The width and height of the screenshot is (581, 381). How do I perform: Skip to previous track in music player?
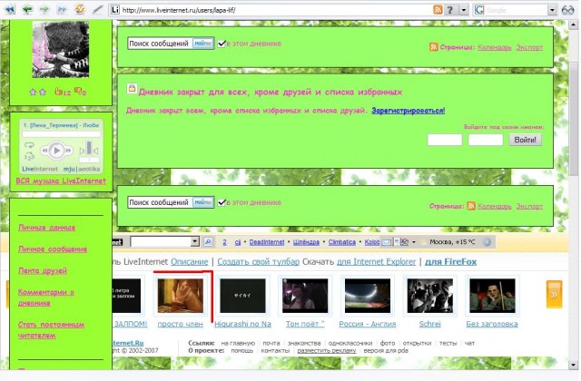tap(44, 151)
